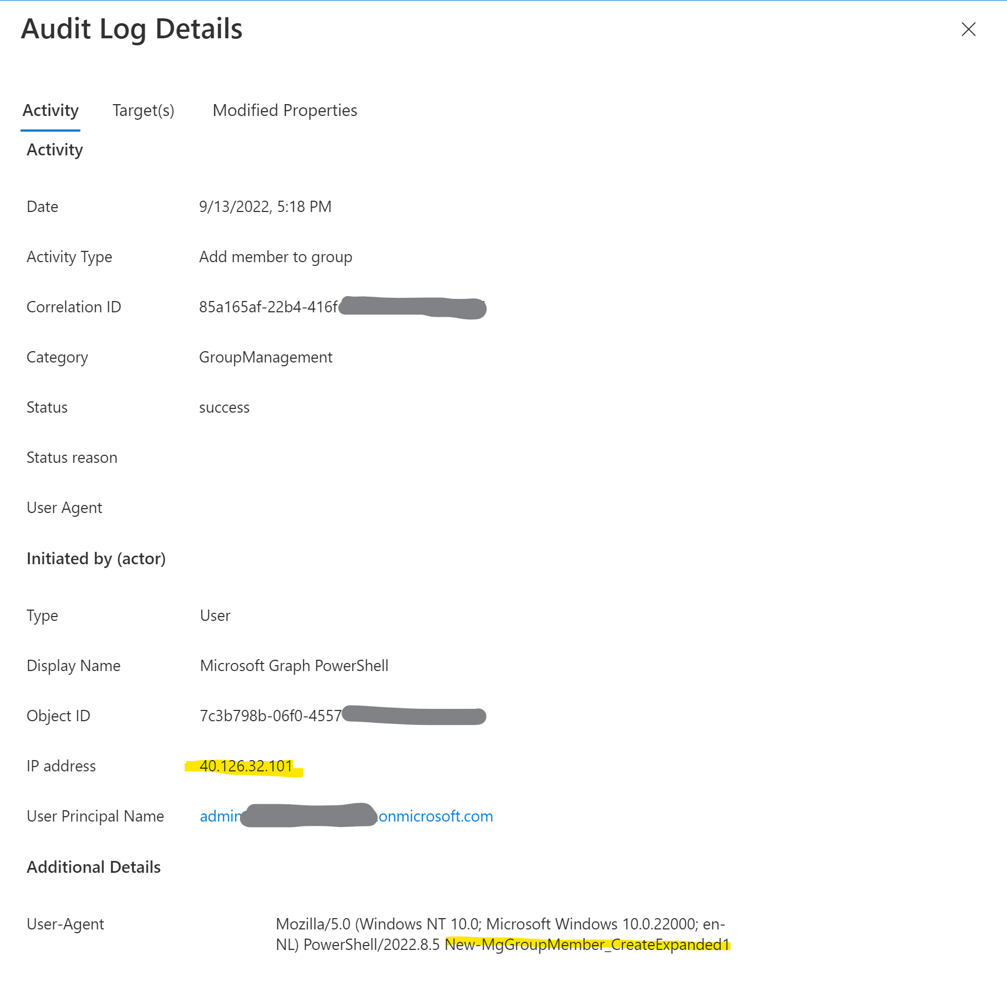This screenshot has height=985, width=1007.
Task: Click the Additional Details section header
Action: coord(93,867)
